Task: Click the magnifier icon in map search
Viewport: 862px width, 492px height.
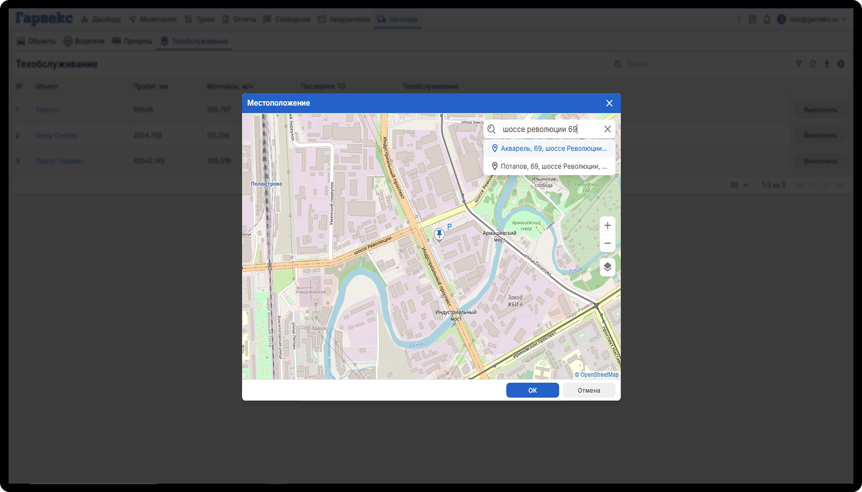Action: 491,129
